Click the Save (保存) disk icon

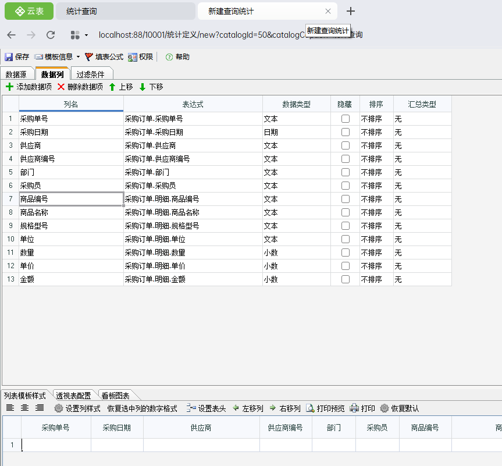pyautogui.click(x=9, y=57)
